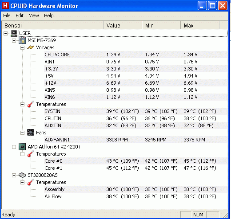Collapse the ST3200820AS node
The image size is (231, 219).
click(14, 175)
